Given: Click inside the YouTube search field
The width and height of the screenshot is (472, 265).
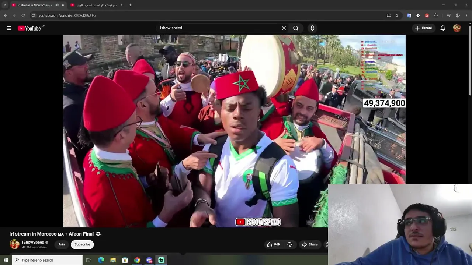Looking at the screenshot, I should click(219, 28).
